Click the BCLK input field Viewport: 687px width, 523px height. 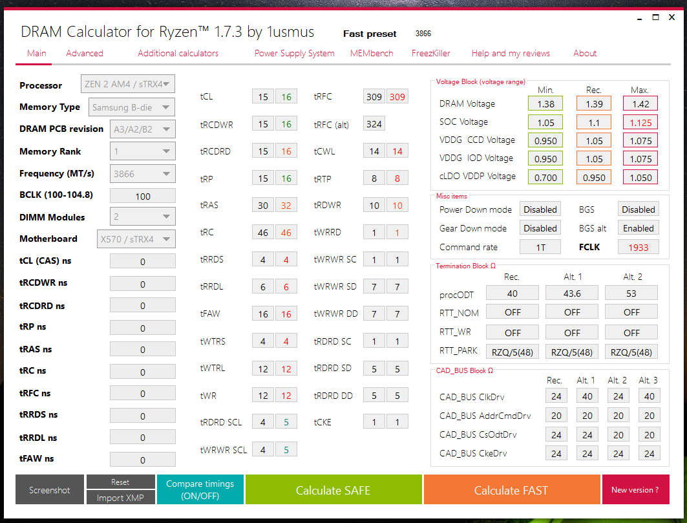pos(142,196)
